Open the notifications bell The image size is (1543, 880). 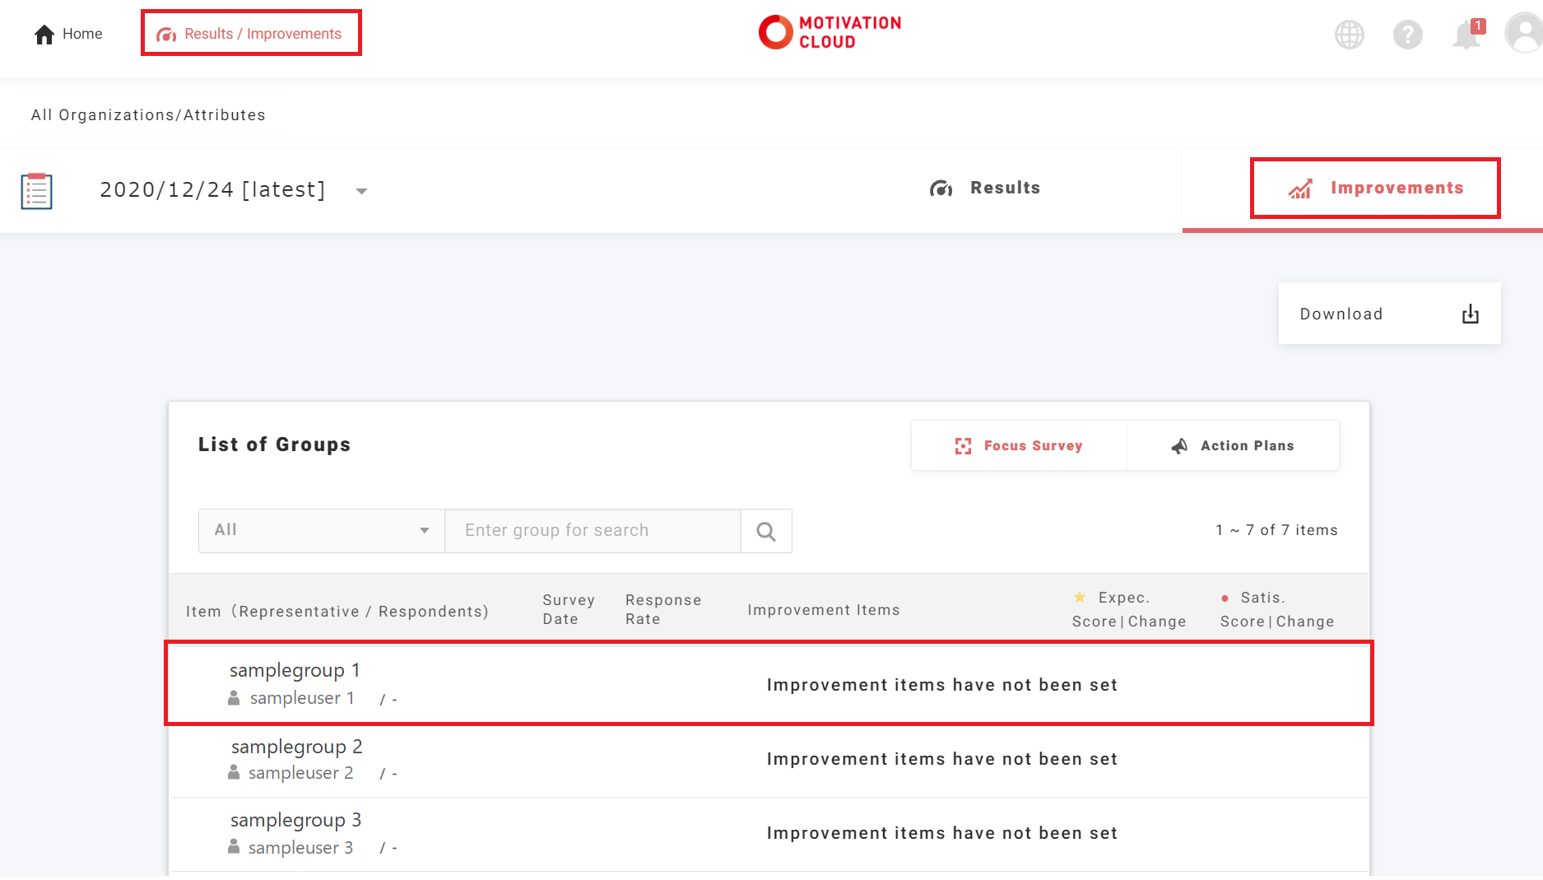[x=1466, y=35]
